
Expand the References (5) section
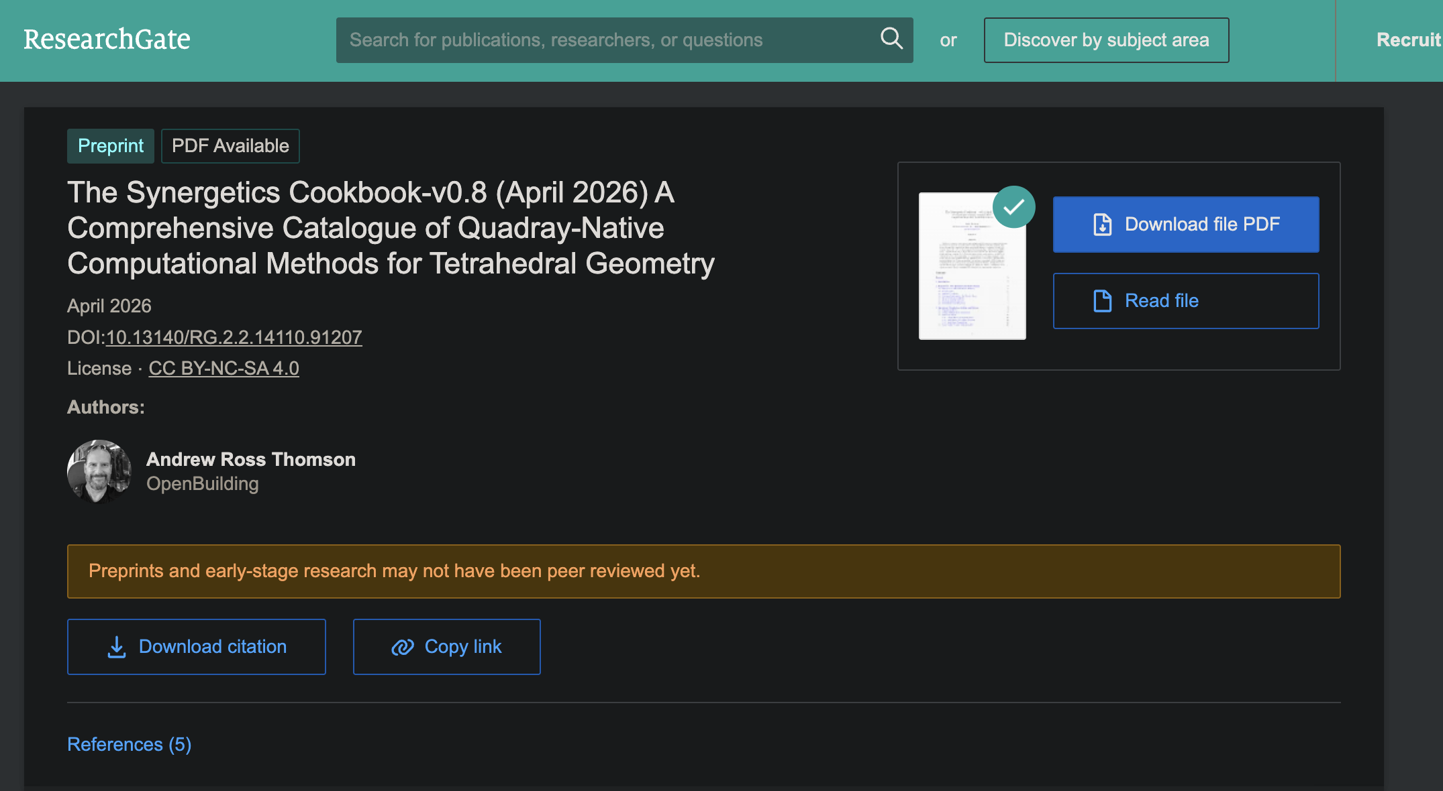point(130,744)
